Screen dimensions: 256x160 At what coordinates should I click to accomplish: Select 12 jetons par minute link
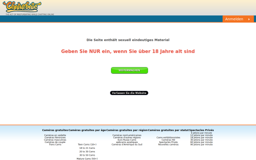pyautogui.click(x=201, y=135)
